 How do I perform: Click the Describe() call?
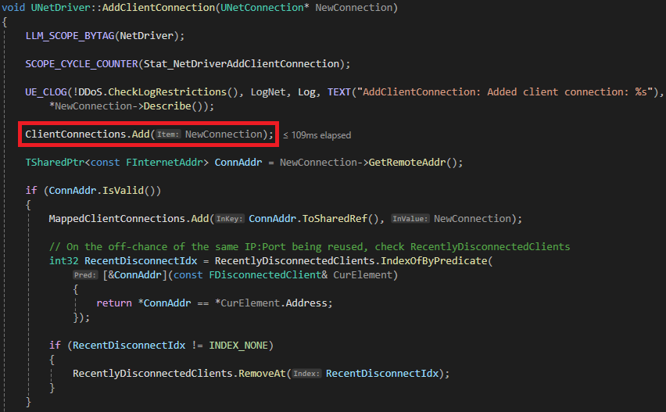coord(173,106)
